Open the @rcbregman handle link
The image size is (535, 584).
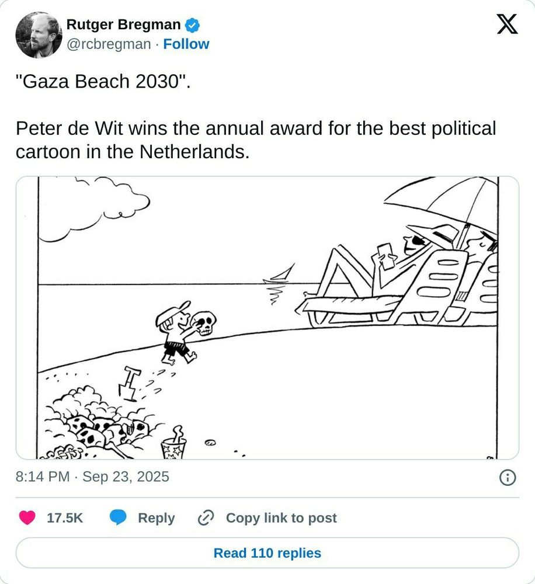click(109, 44)
